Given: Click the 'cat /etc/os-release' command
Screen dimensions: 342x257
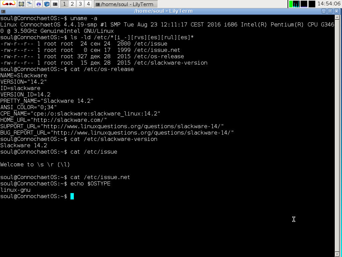Looking at the screenshot, I should coord(102,69).
